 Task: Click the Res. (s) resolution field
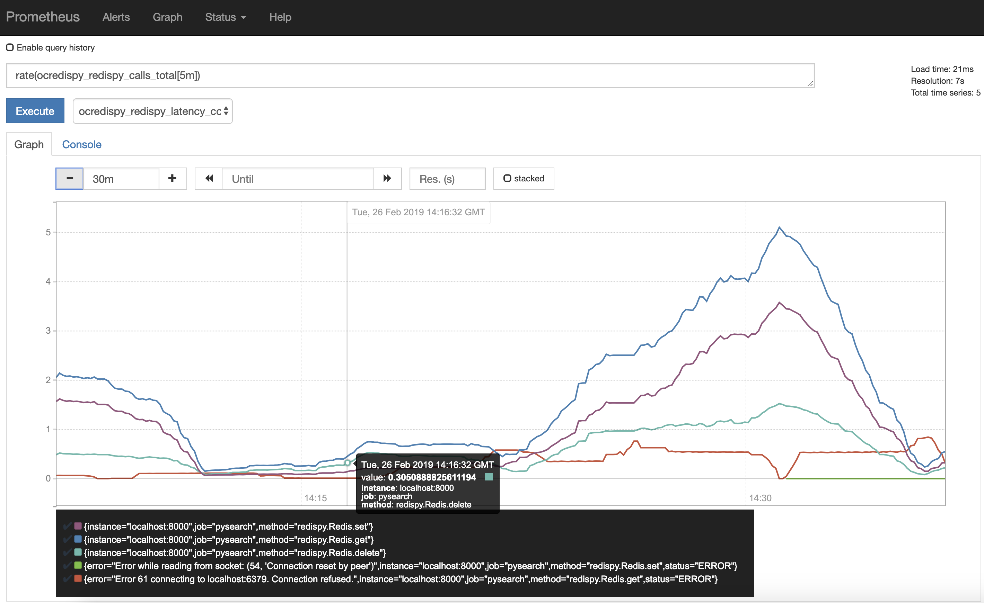pyautogui.click(x=447, y=178)
